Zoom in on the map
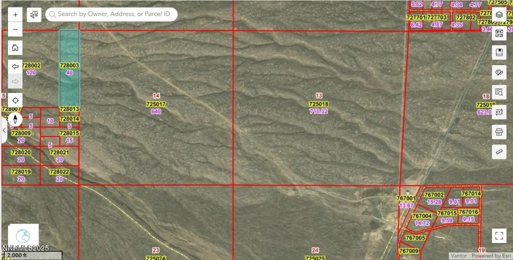513x260 pixels. [x=16, y=14]
